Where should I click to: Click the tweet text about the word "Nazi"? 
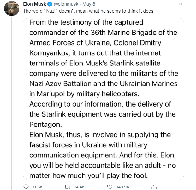click(88, 11)
